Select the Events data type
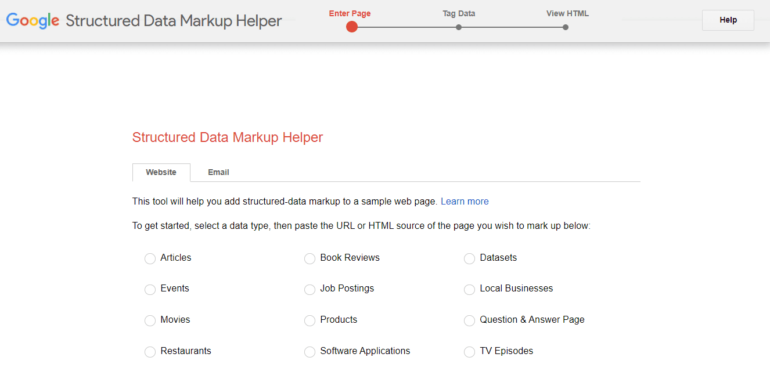The height and width of the screenshot is (372, 770). (x=150, y=289)
